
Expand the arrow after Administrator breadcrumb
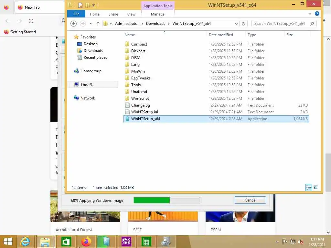(x=143, y=24)
